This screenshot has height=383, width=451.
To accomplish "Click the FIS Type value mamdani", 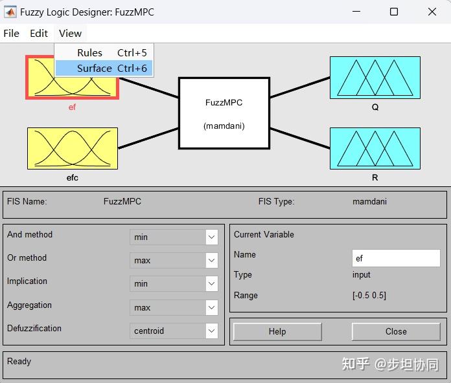I will (369, 202).
